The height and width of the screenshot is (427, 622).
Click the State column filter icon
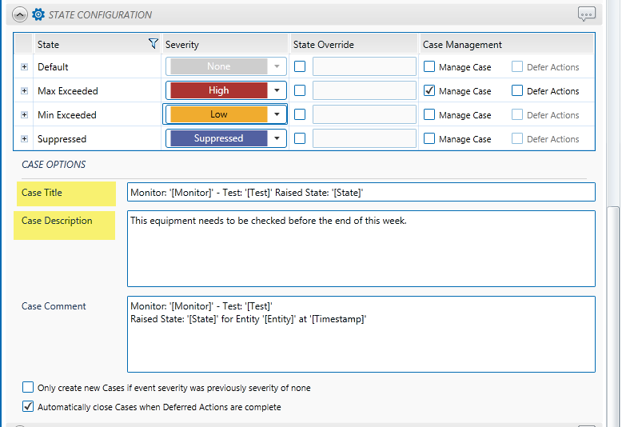click(x=154, y=45)
